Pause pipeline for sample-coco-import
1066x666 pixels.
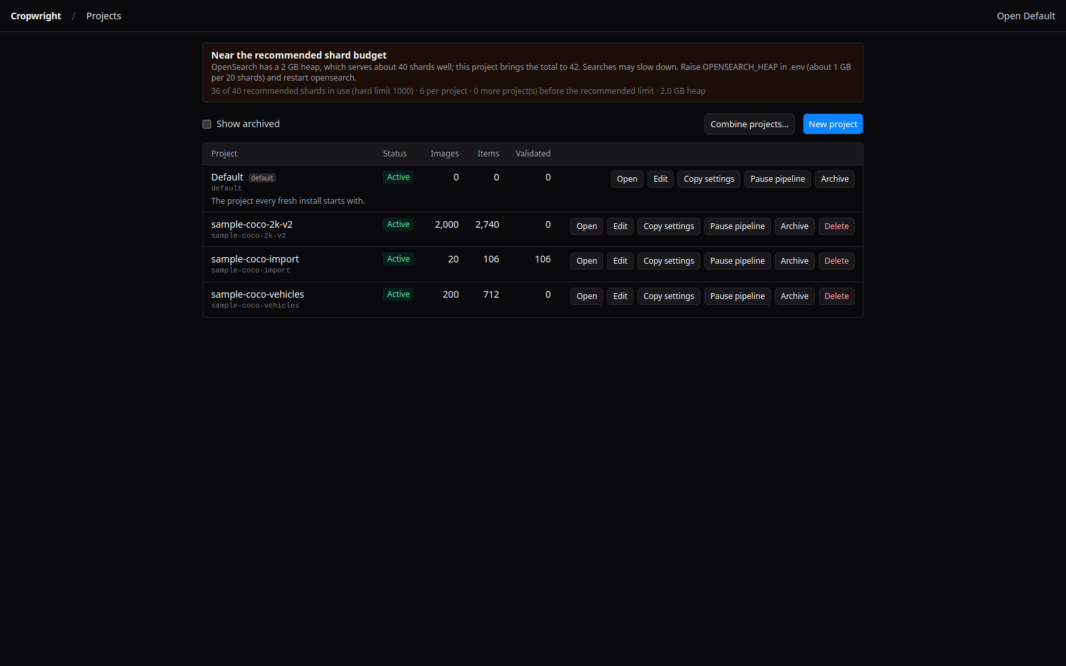(x=738, y=261)
